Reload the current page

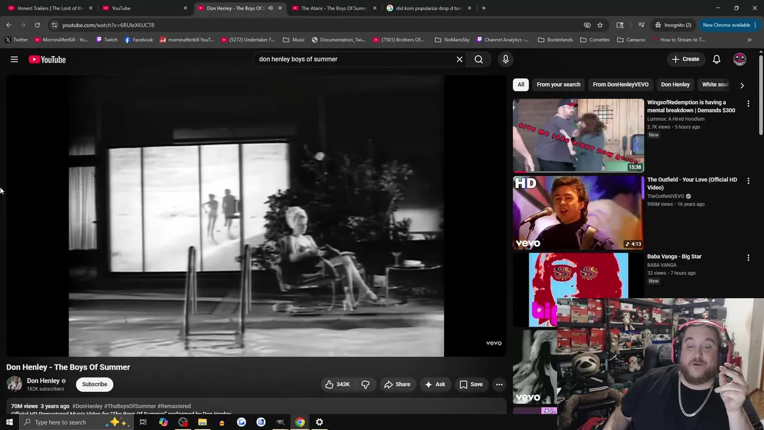(37, 25)
